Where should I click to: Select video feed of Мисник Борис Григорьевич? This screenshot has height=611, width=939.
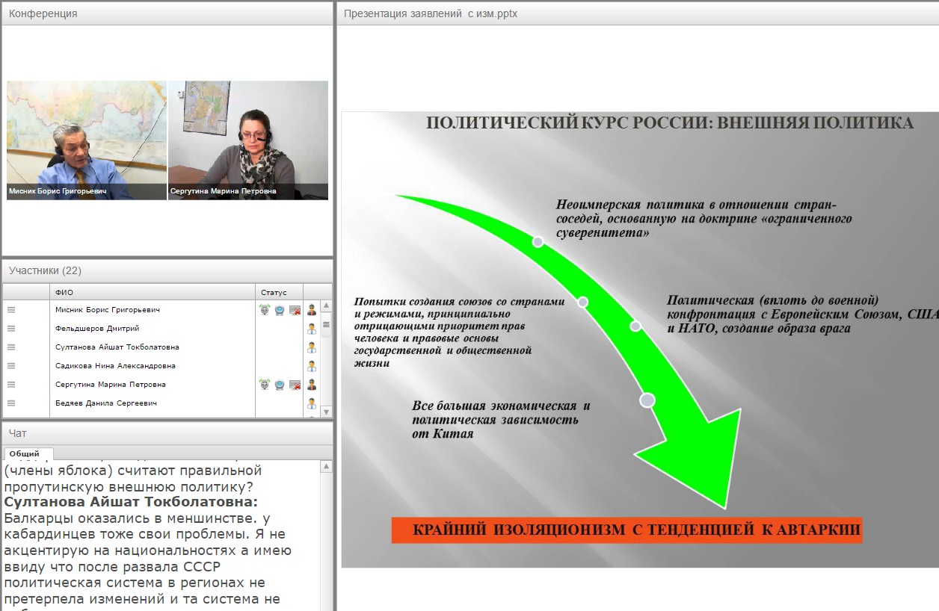point(87,140)
